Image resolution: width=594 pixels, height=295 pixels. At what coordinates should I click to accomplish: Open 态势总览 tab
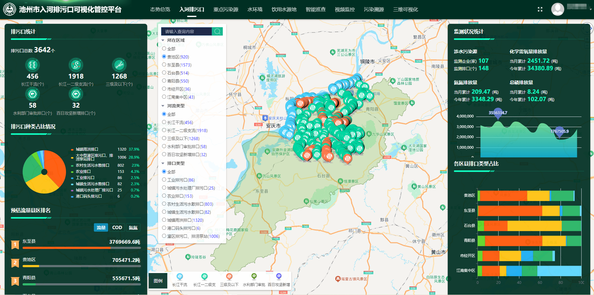tap(160, 10)
